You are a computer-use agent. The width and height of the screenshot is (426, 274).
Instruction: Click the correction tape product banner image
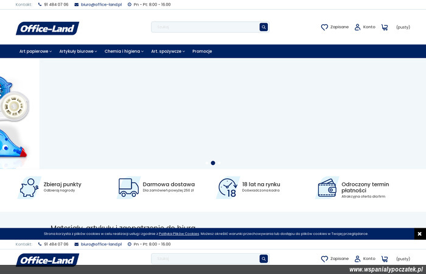(19, 114)
